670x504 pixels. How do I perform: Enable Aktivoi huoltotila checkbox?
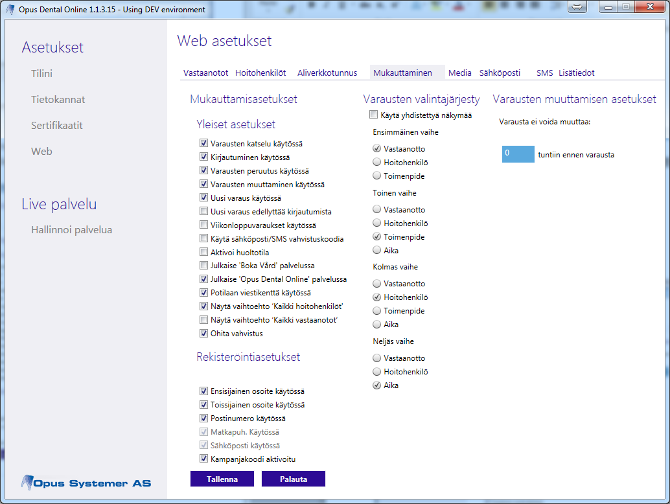point(204,252)
